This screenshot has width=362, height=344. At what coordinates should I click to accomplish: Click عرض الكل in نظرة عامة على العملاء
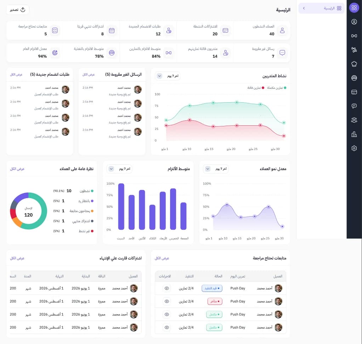coord(17,169)
